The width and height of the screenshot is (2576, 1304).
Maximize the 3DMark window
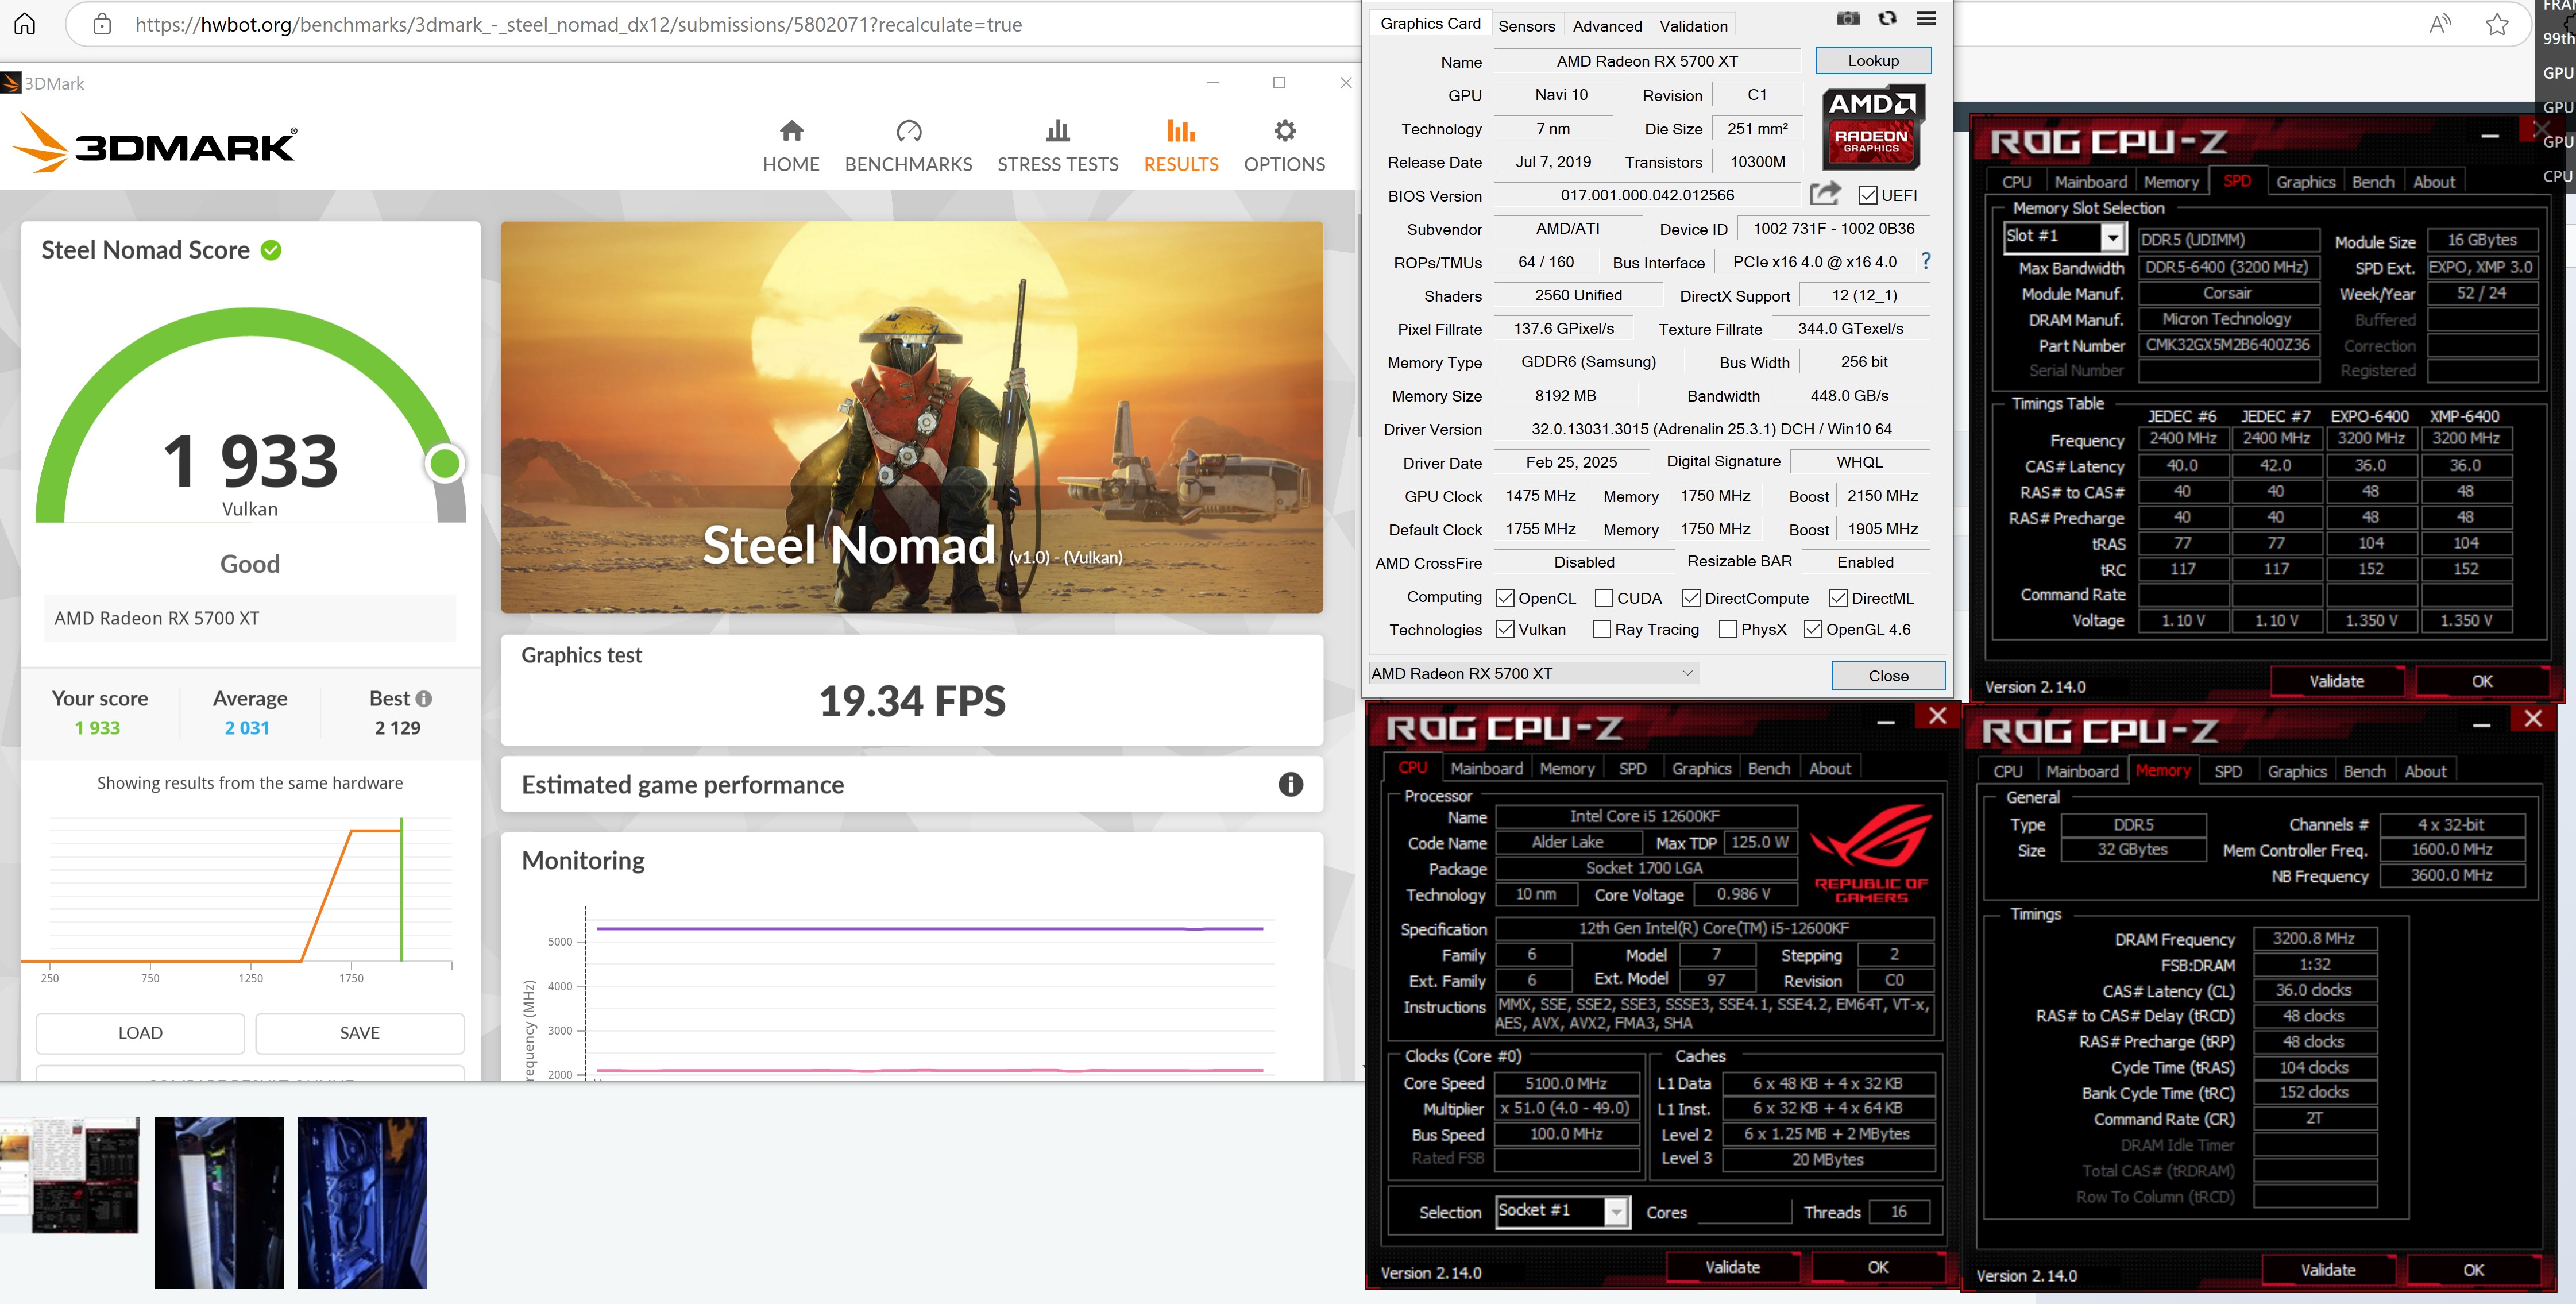click(1279, 83)
